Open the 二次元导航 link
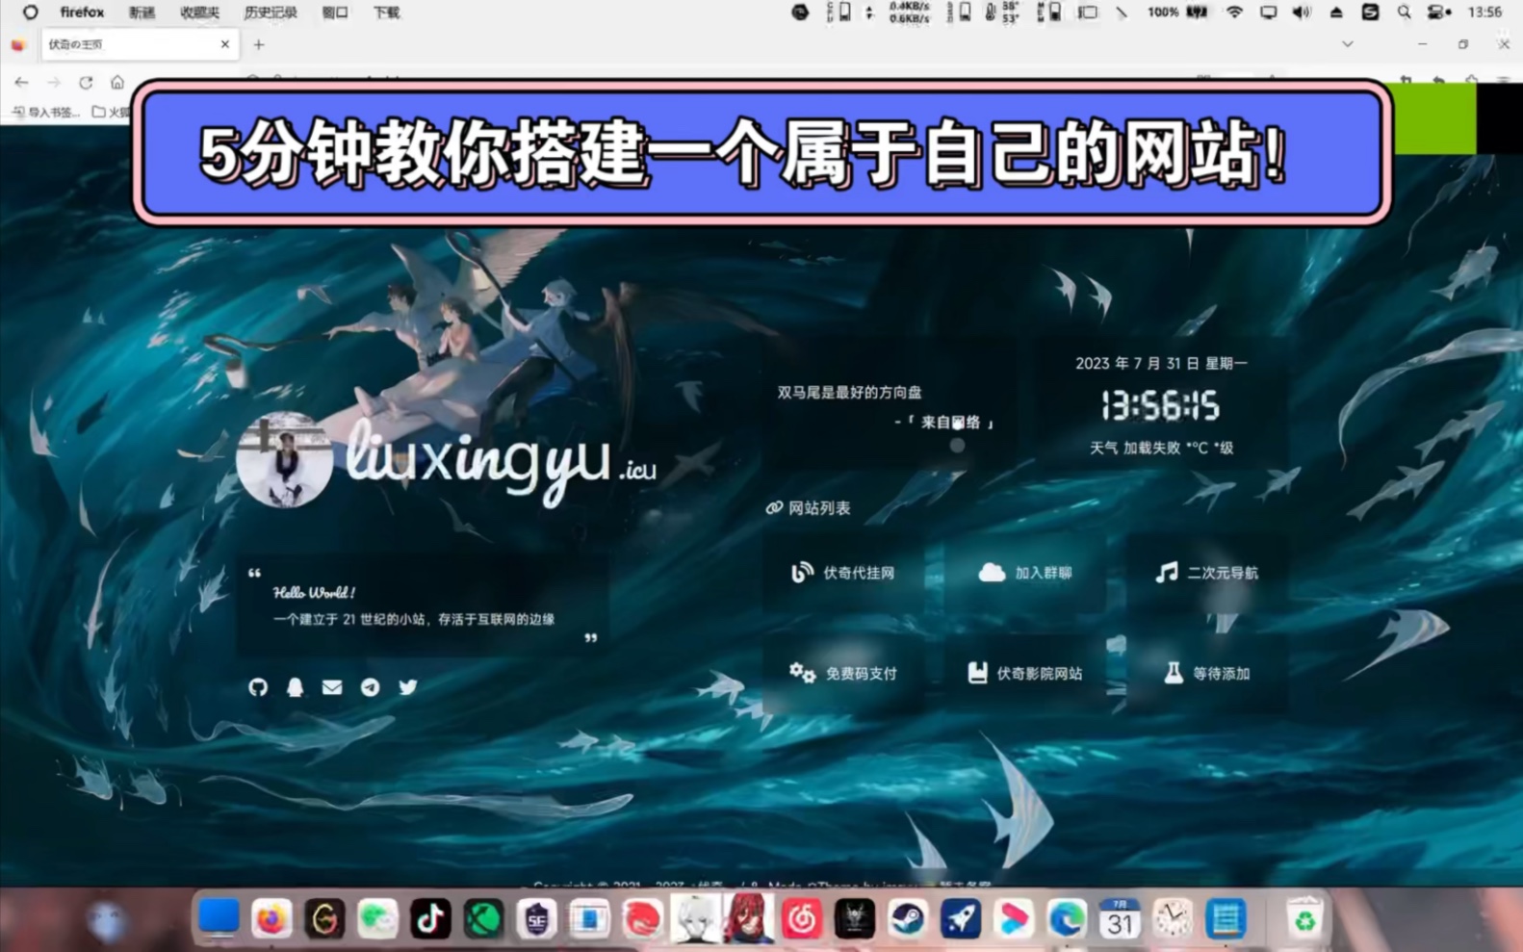1523x952 pixels. 1206,573
